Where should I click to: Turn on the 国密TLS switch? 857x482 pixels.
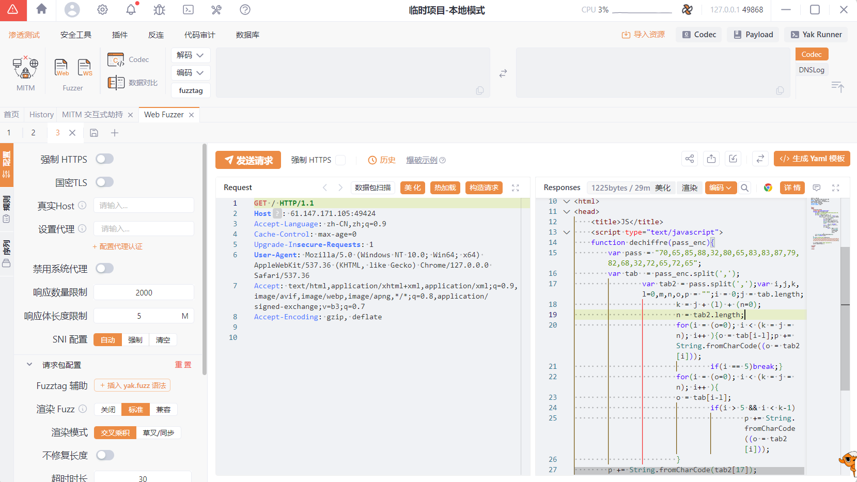[x=104, y=182]
